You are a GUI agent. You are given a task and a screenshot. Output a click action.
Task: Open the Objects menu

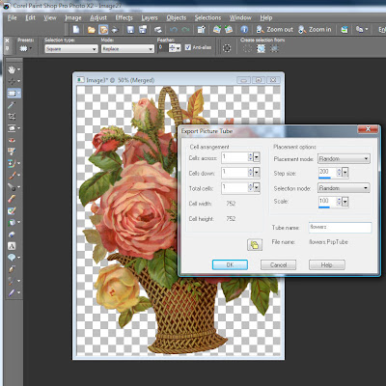pyautogui.click(x=177, y=17)
